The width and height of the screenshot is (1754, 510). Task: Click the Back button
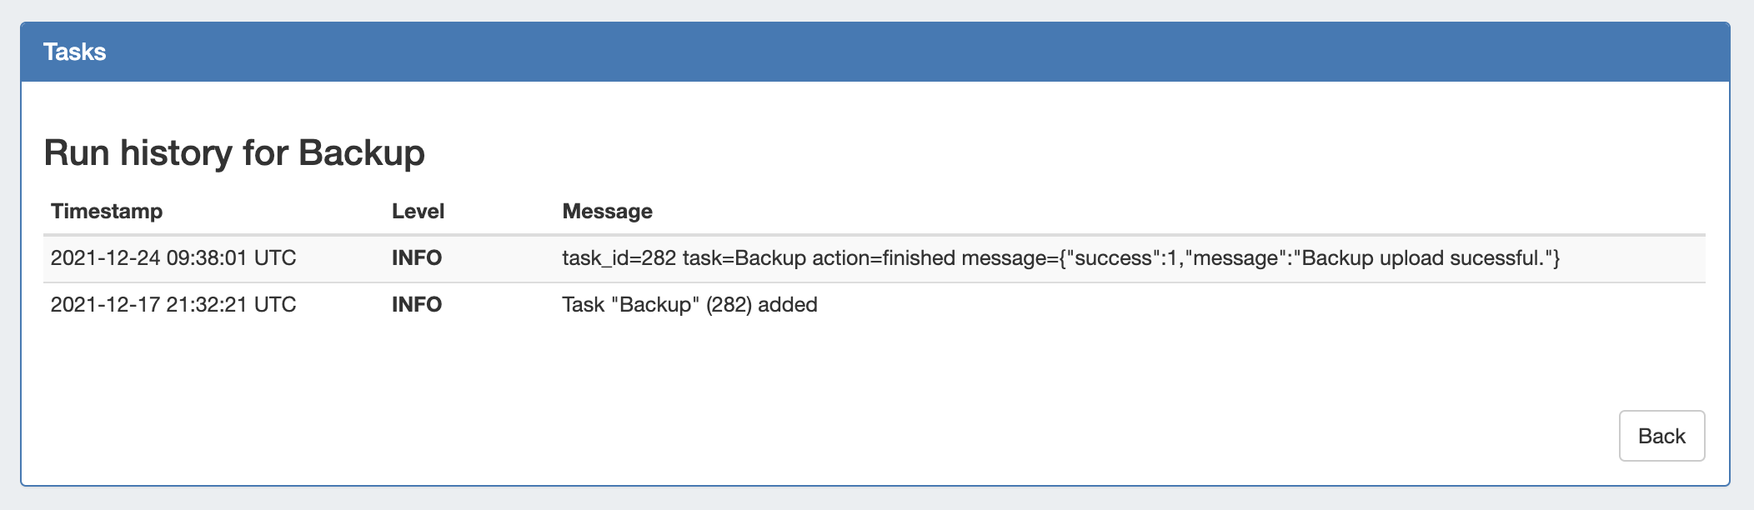click(x=1661, y=436)
